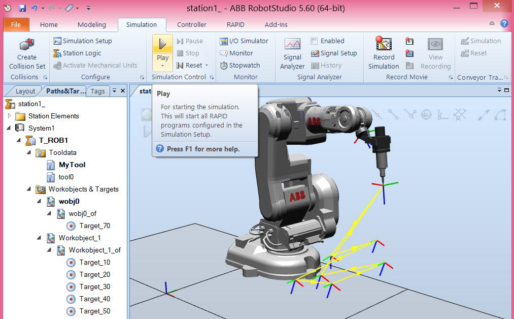Screen dimensions: 514x319
Task: Open the File menu
Action: [x=16, y=24]
